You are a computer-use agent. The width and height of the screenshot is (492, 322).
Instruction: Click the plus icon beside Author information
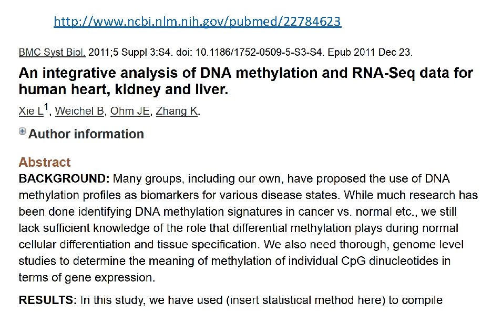click(x=22, y=131)
